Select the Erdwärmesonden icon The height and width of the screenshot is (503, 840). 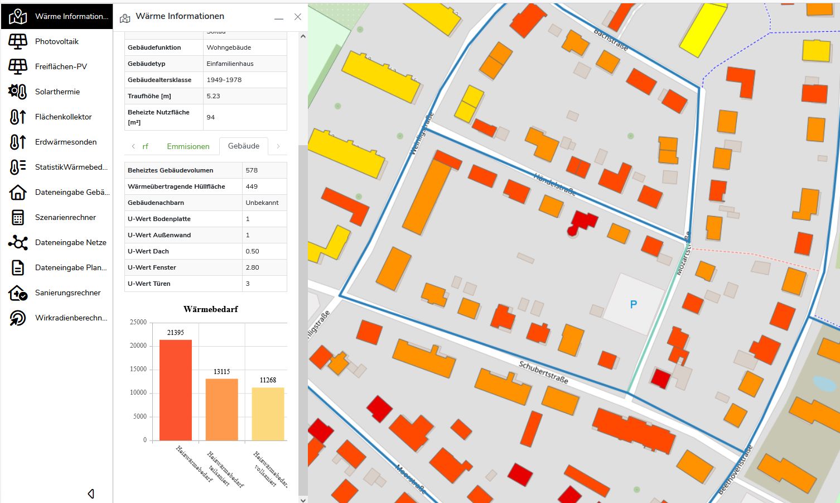18,142
